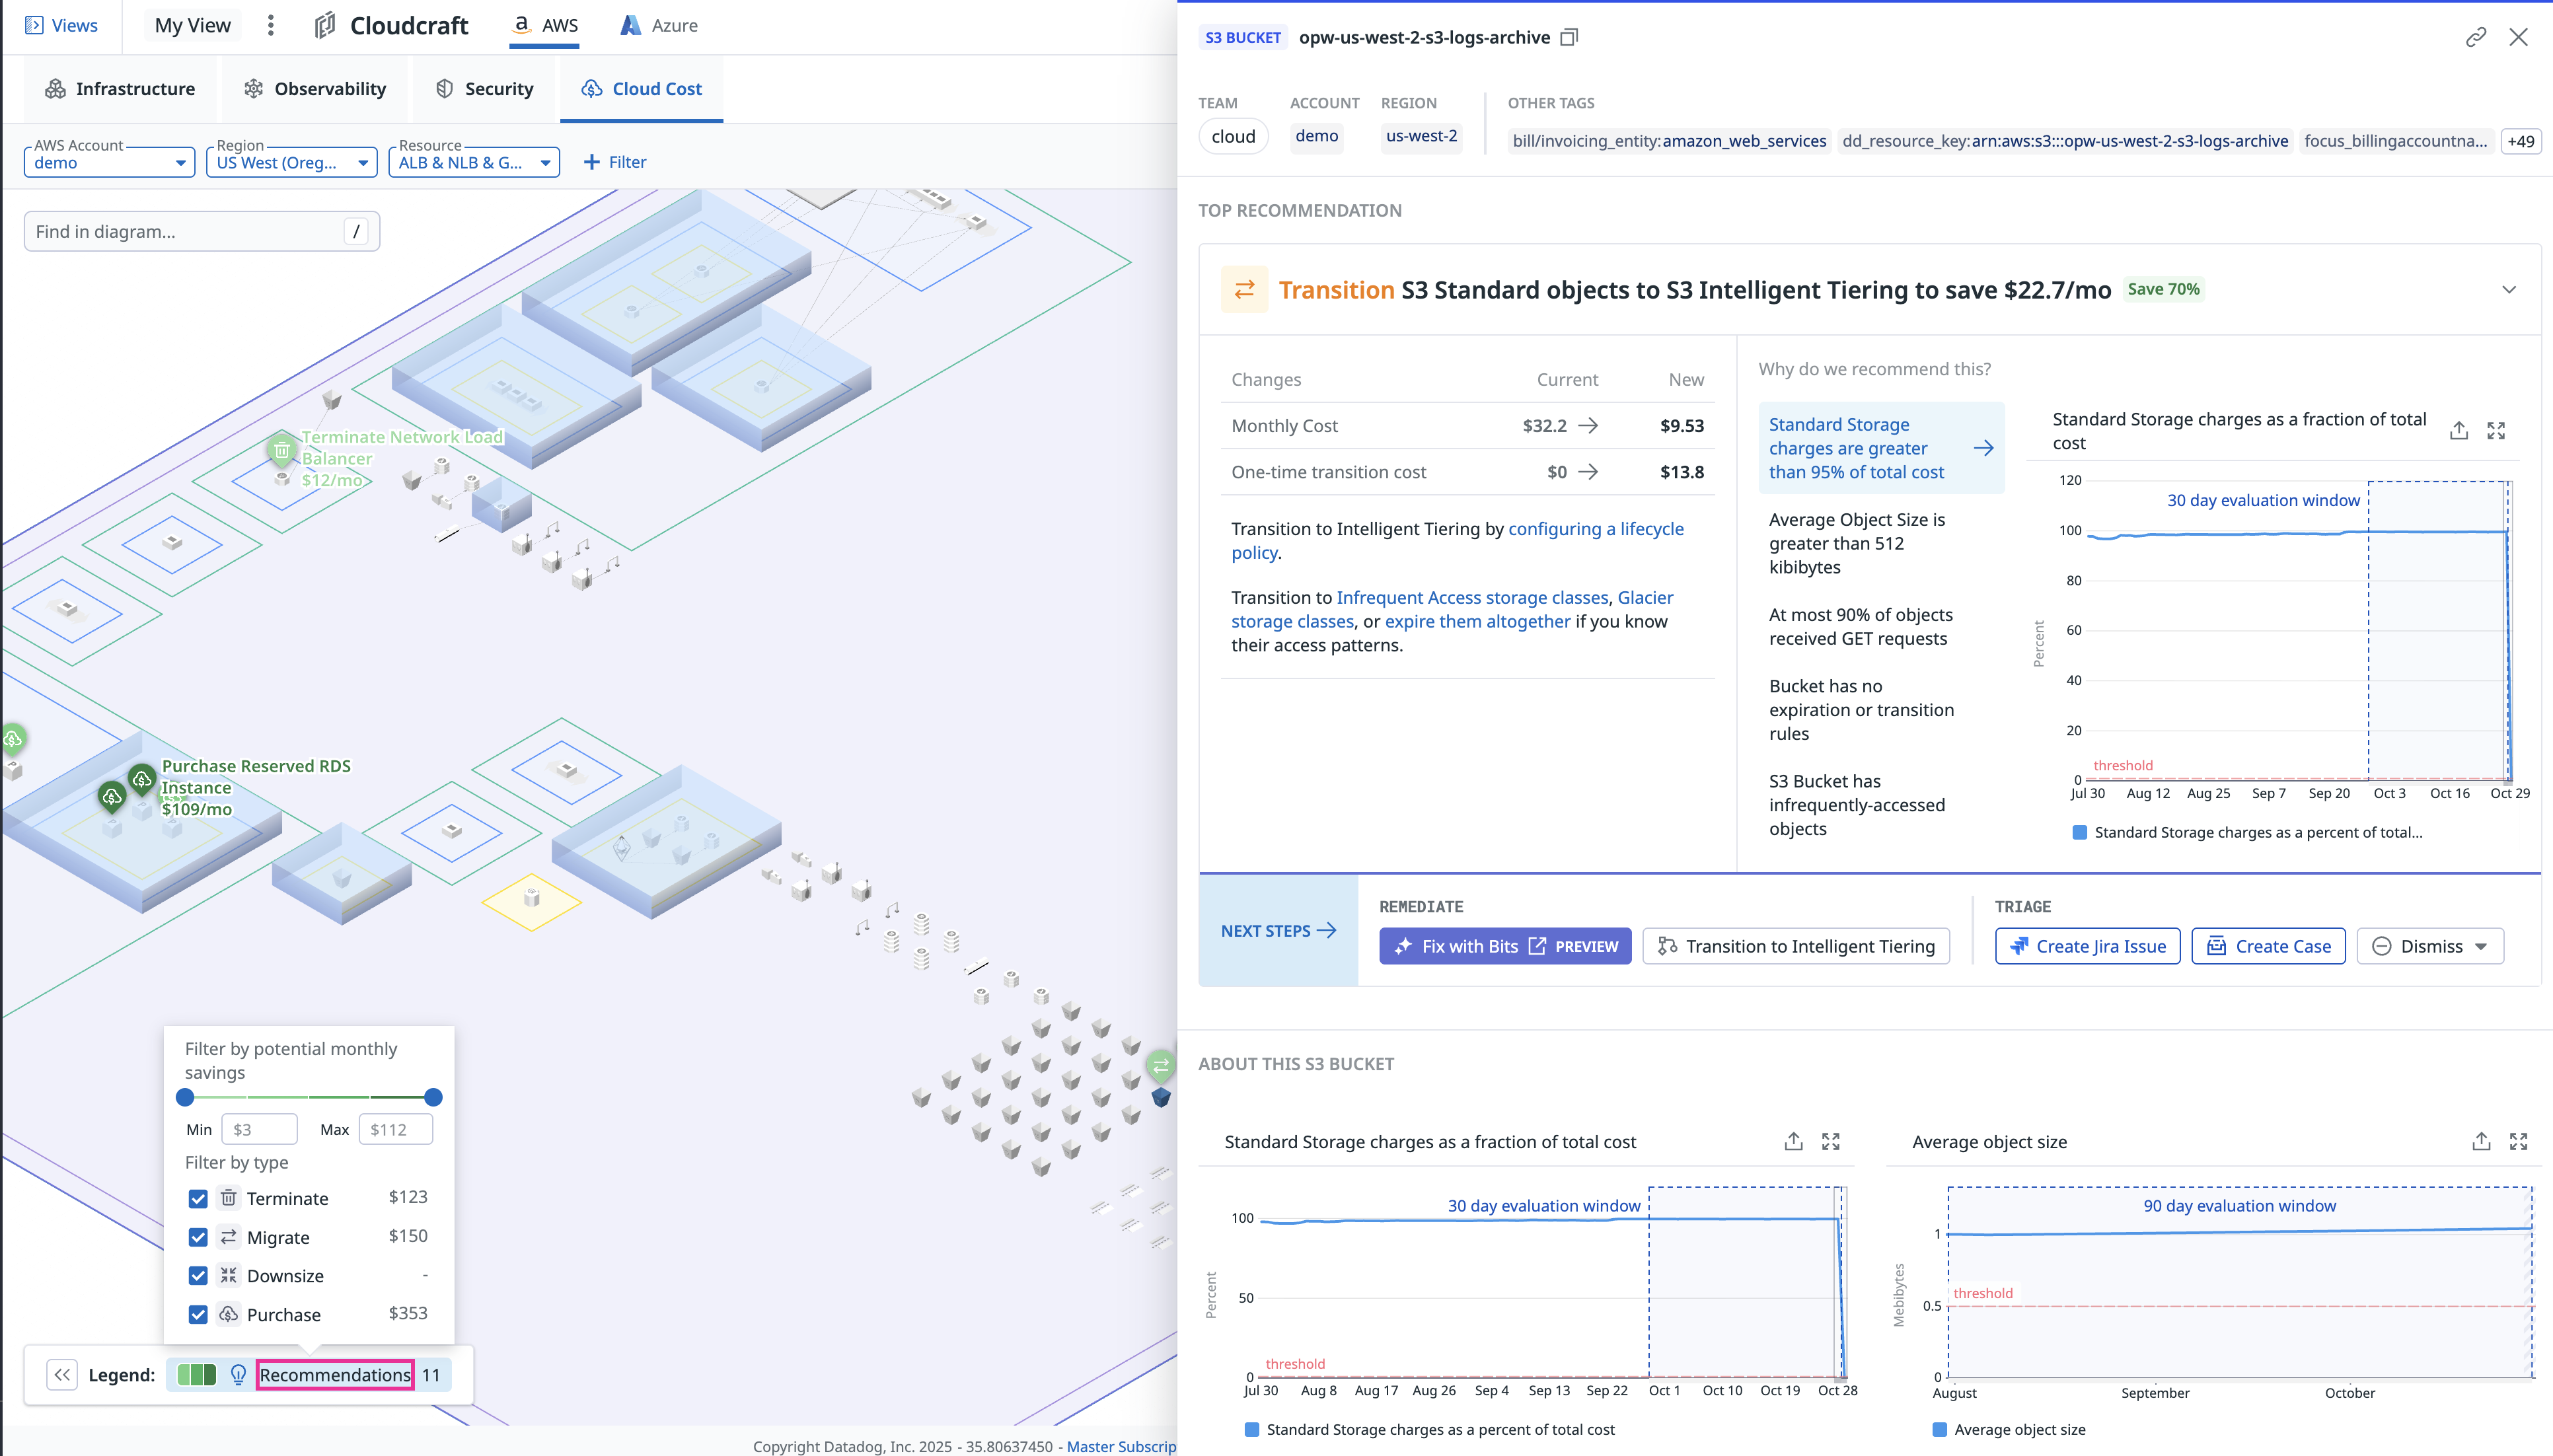Uncheck the Migrate recommendation type

(198, 1237)
